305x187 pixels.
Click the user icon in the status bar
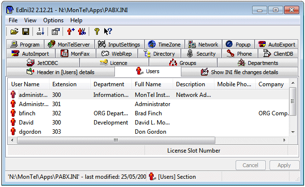(x=152, y=176)
